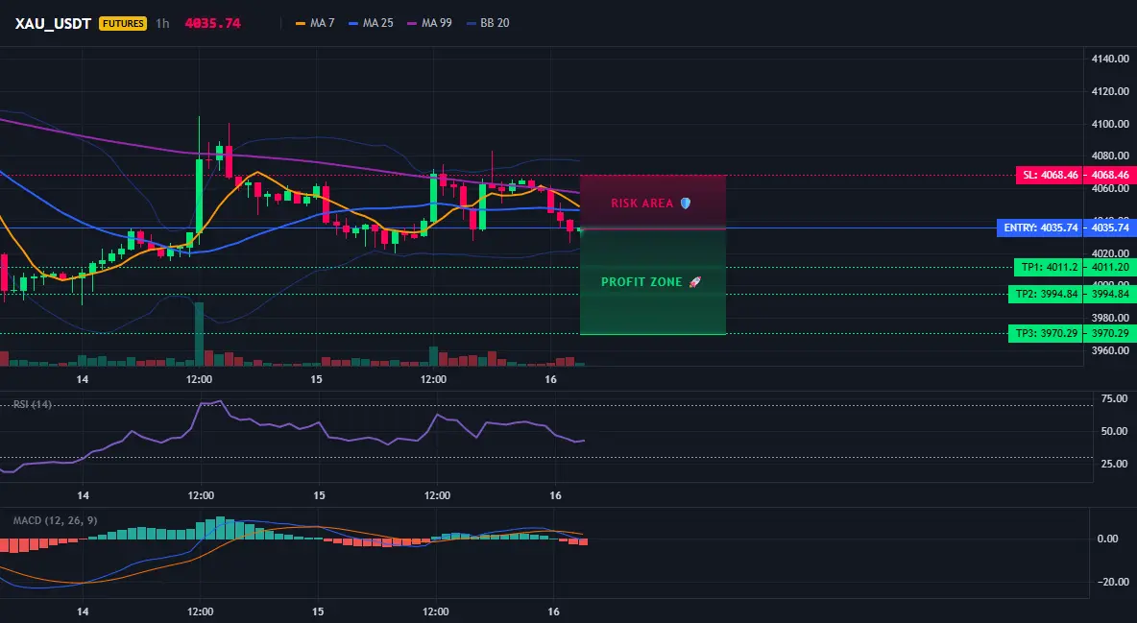Select the 1h timeframe label
The width and height of the screenshot is (1137, 623).
(x=162, y=23)
